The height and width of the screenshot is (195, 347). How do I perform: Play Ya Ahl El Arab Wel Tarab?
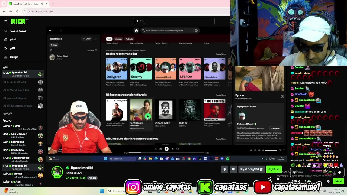(148, 116)
